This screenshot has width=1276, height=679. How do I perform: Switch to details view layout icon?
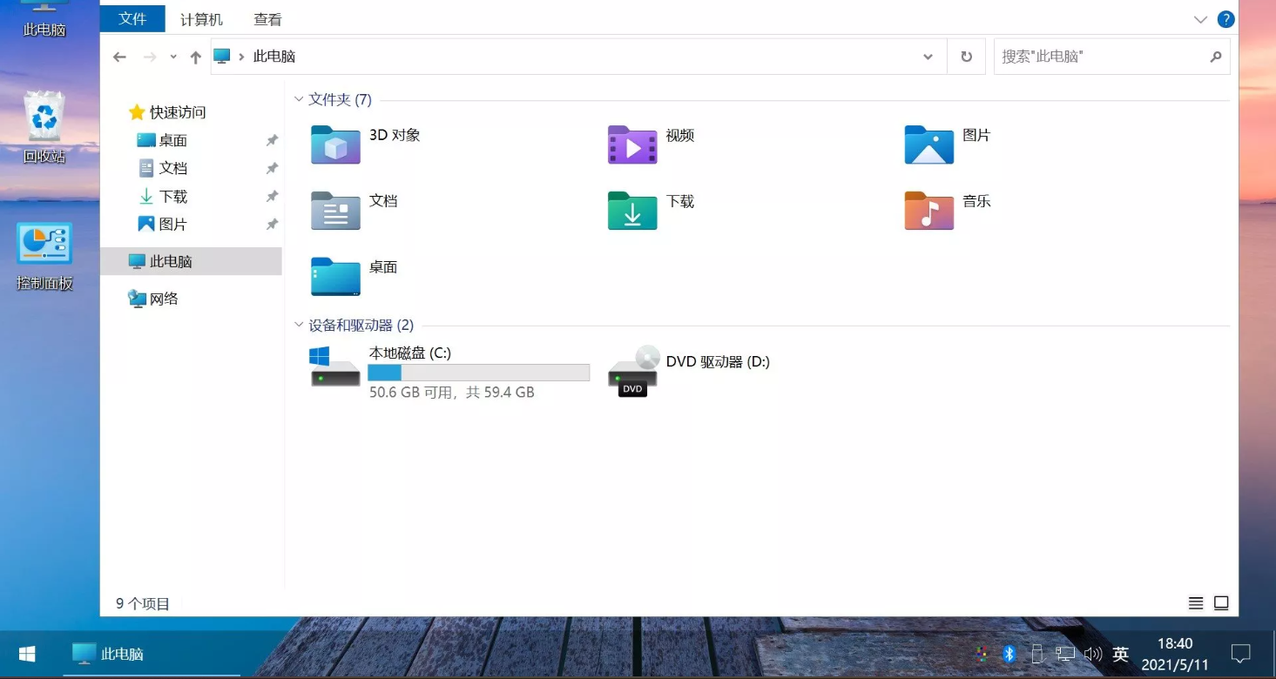[x=1196, y=603]
